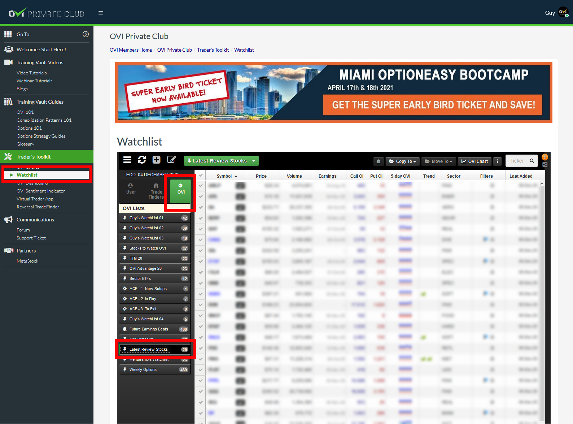Edit the watchlist with the pencil icon

click(171, 159)
